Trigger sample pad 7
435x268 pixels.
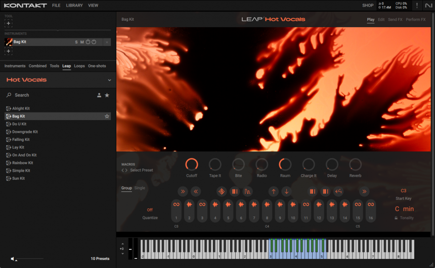[254, 210]
